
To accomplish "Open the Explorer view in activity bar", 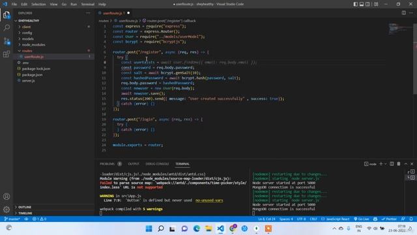I will tap(7, 15).
